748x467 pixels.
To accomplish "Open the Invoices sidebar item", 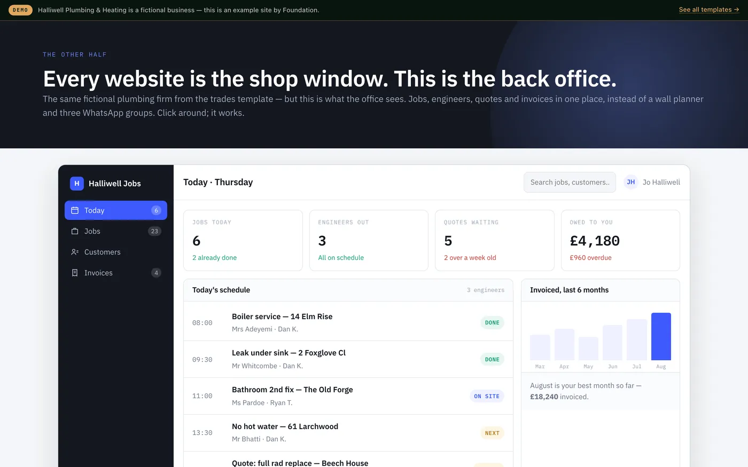I will coord(116,273).
